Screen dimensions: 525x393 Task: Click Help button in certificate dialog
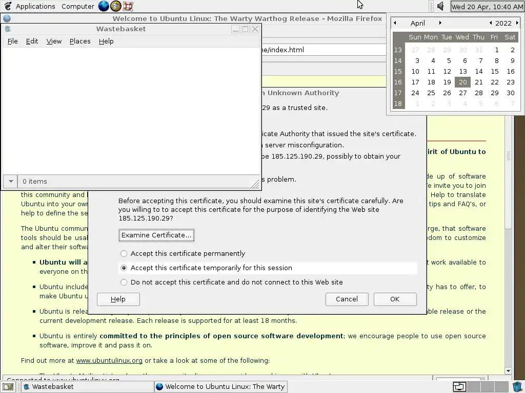tap(118, 299)
